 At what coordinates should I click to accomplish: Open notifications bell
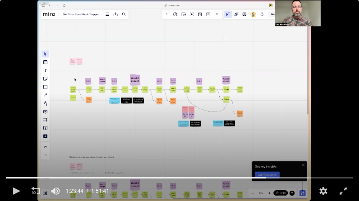point(262,14)
